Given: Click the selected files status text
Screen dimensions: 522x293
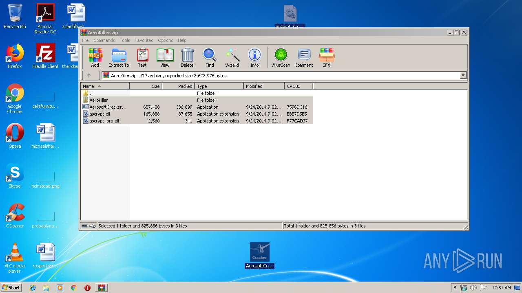Looking at the screenshot, I should tap(143, 226).
